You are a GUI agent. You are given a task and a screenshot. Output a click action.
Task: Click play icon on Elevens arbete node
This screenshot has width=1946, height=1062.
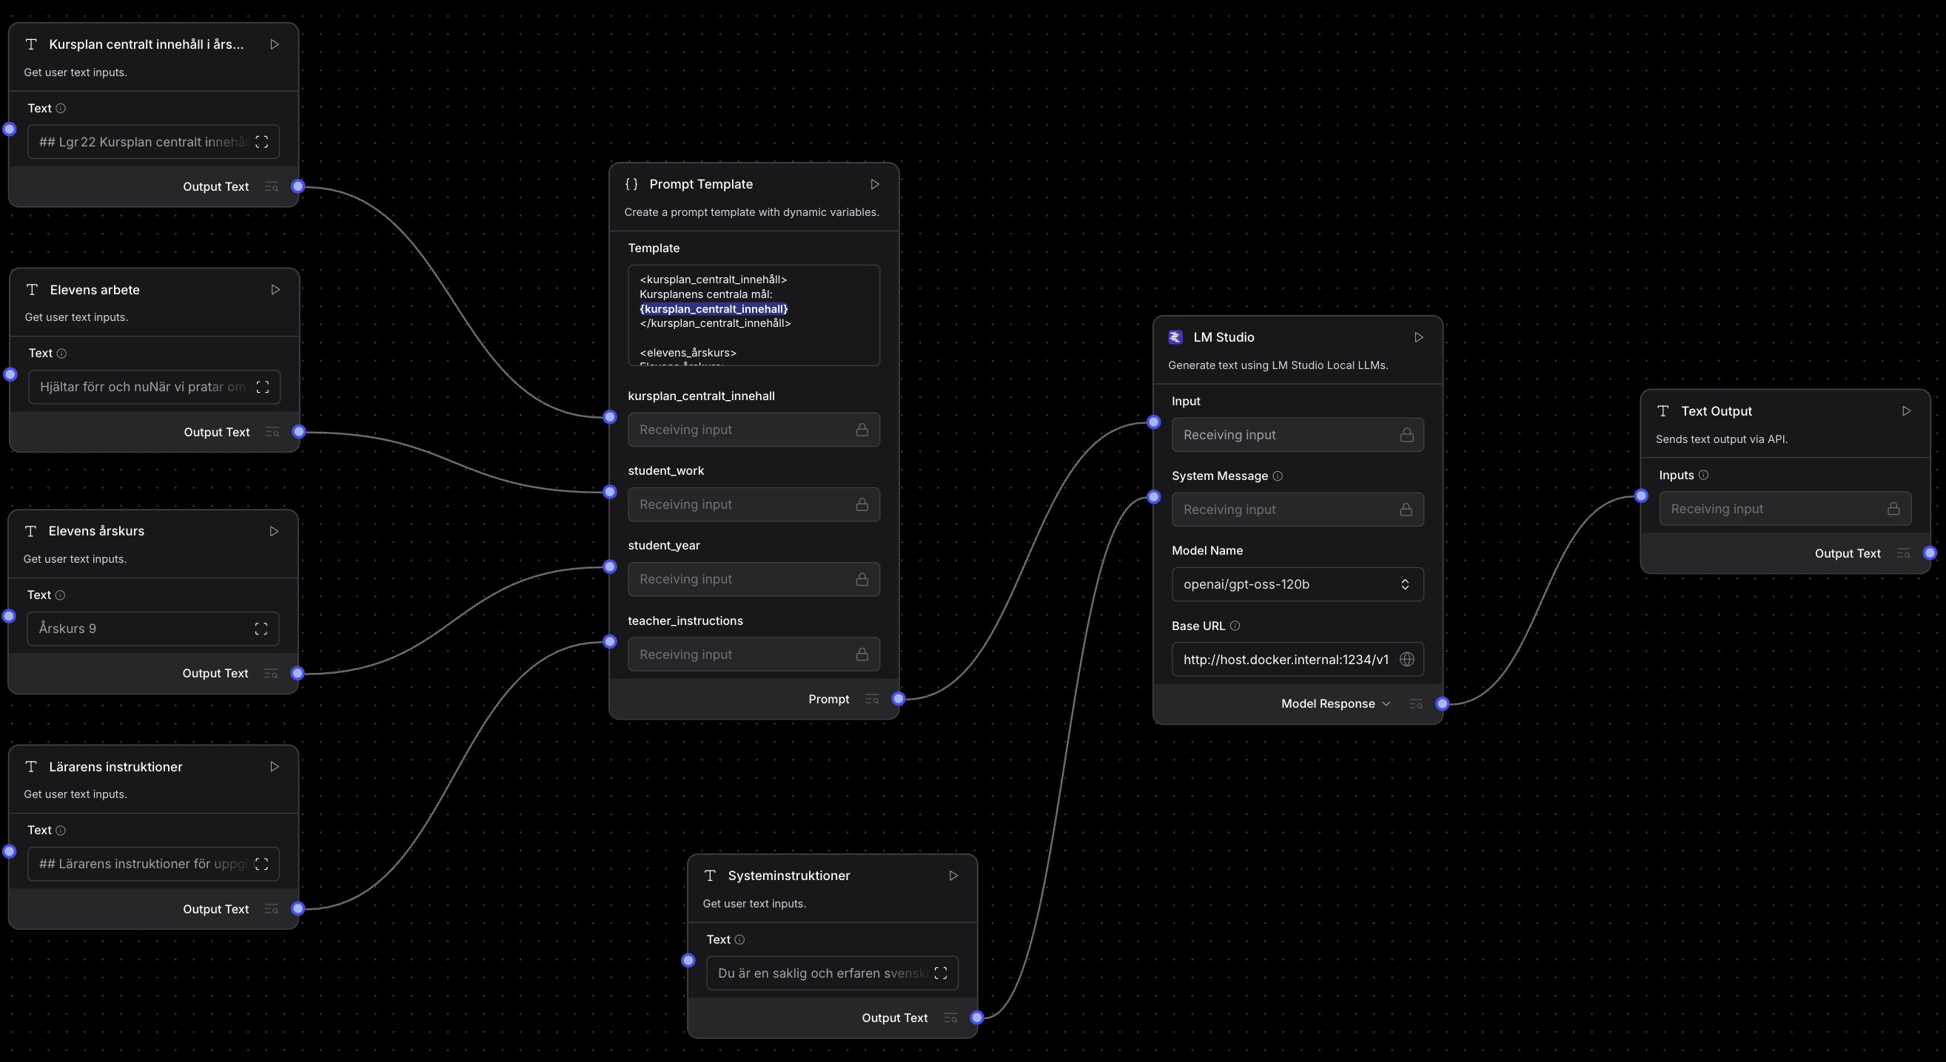[275, 290]
